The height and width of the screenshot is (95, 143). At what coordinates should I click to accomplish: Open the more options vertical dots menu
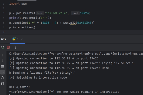click(15, 47)
